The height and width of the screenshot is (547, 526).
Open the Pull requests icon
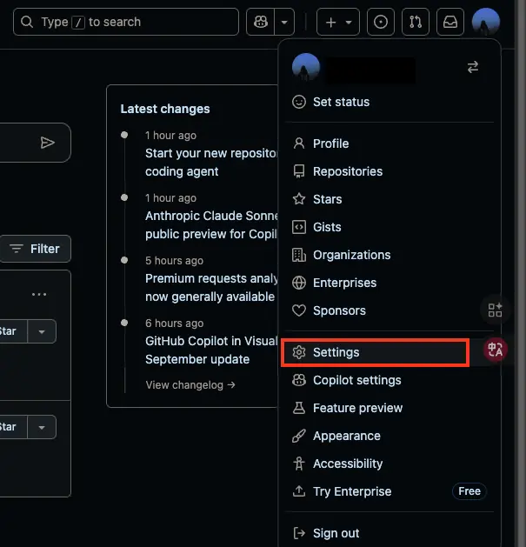click(x=415, y=22)
